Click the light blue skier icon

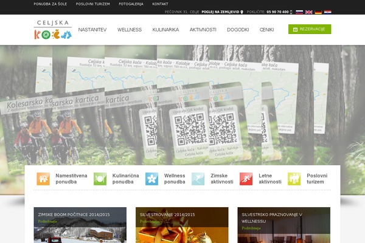tap(198, 179)
